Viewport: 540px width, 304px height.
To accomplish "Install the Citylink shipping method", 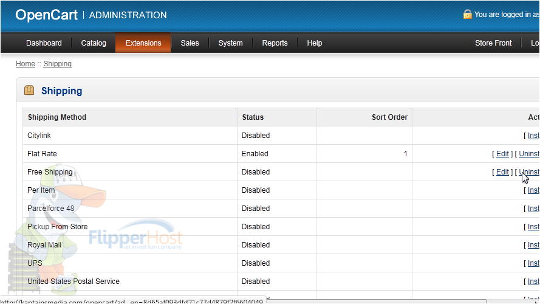I will coord(533,136).
